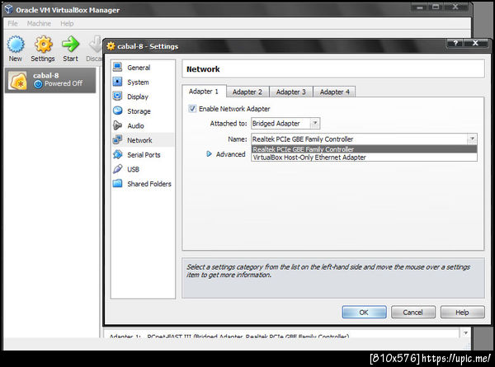Expand the Advanced section triangle

pyautogui.click(x=209, y=154)
